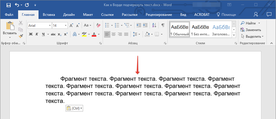Toggle show paragraph marks ¶
The image size is (276, 119).
pyautogui.click(x=163, y=25)
